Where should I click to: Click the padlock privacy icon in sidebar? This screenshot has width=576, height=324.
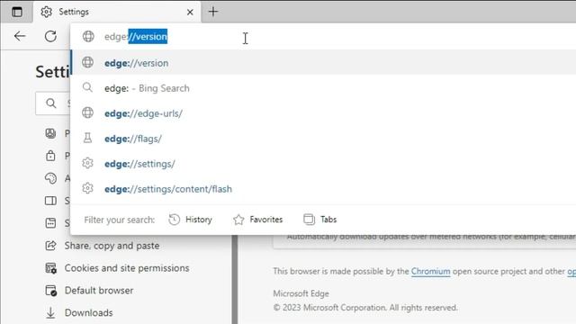[x=50, y=156]
